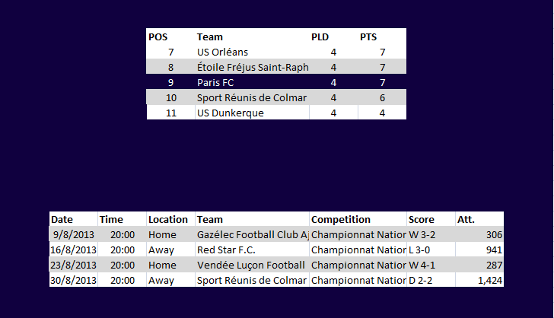554x318 pixels.
Task: Click the Gazélec Football Club cell
Action: coord(253,234)
